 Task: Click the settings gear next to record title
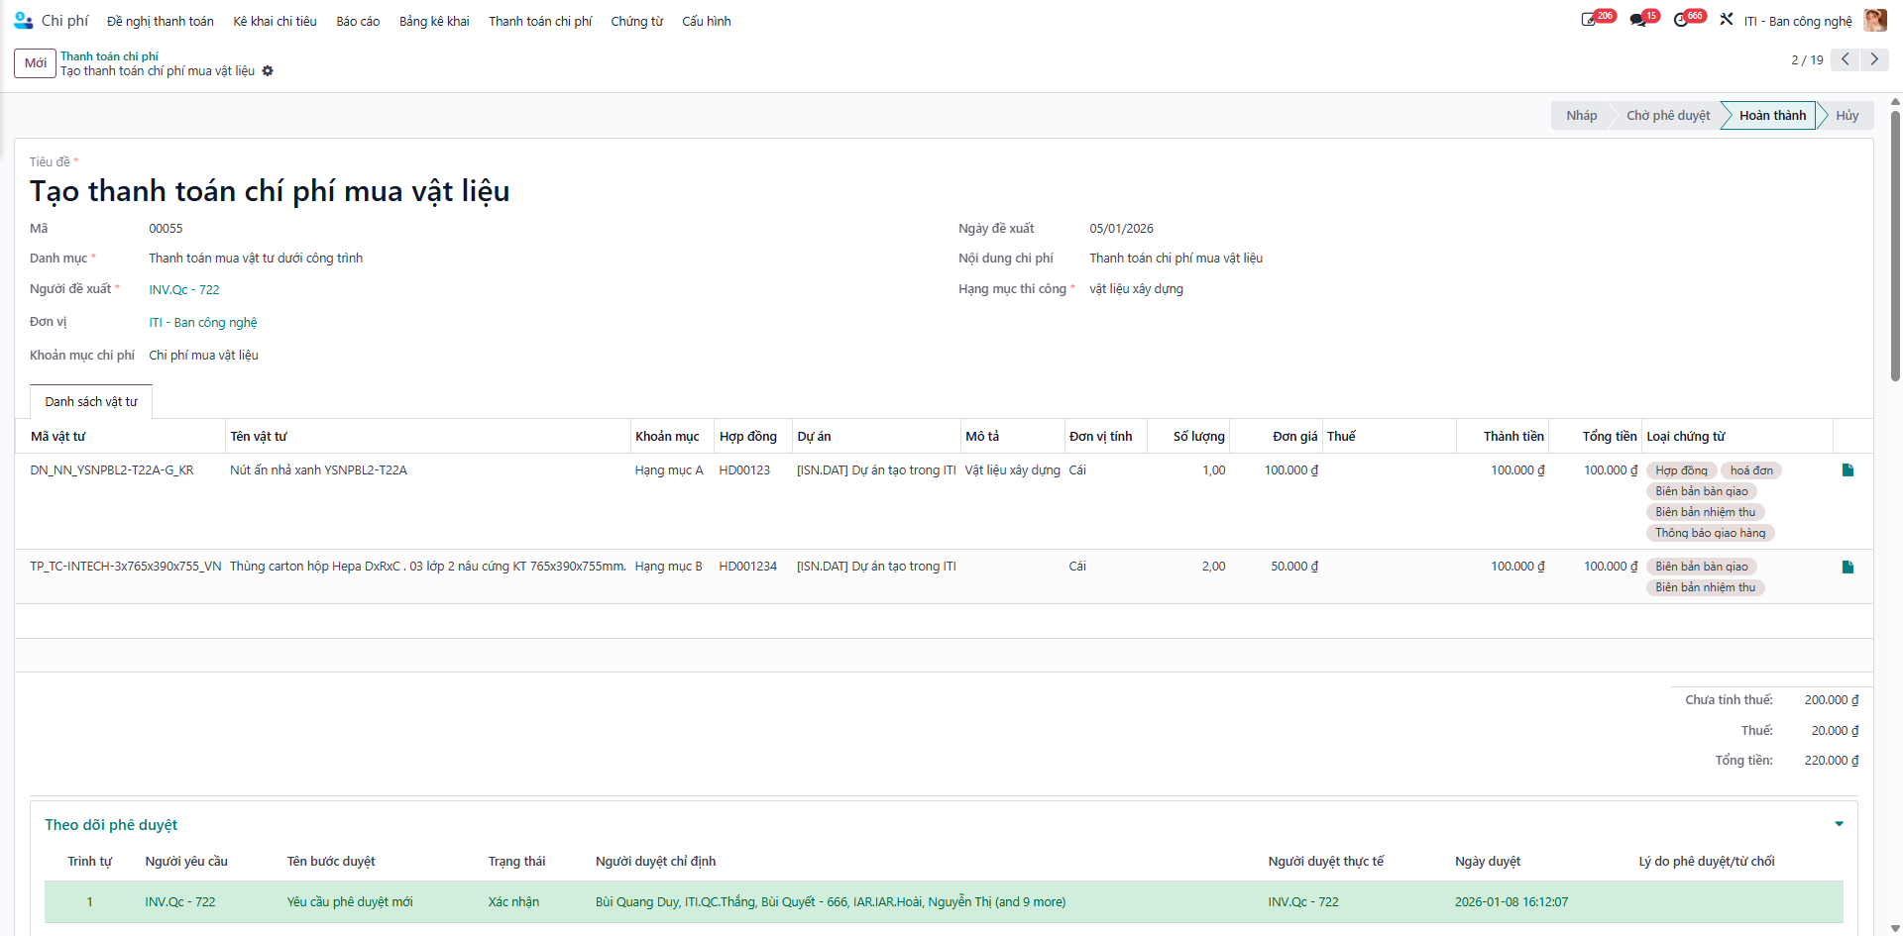(x=268, y=71)
